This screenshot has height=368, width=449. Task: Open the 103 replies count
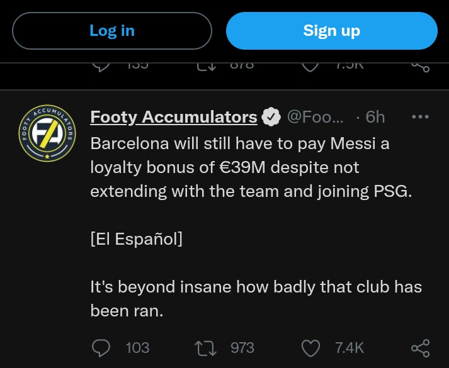(x=137, y=348)
